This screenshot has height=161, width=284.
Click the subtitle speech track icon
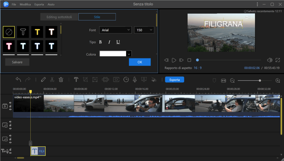point(5,151)
